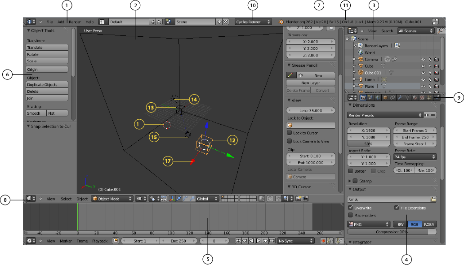The height and width of the screenshot is (265, 464).
Task: Open the Object properties cube icon
Action: pos(385,98)
